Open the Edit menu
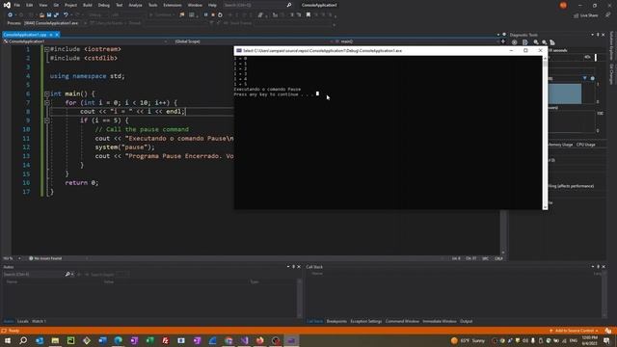 (30, 5)
